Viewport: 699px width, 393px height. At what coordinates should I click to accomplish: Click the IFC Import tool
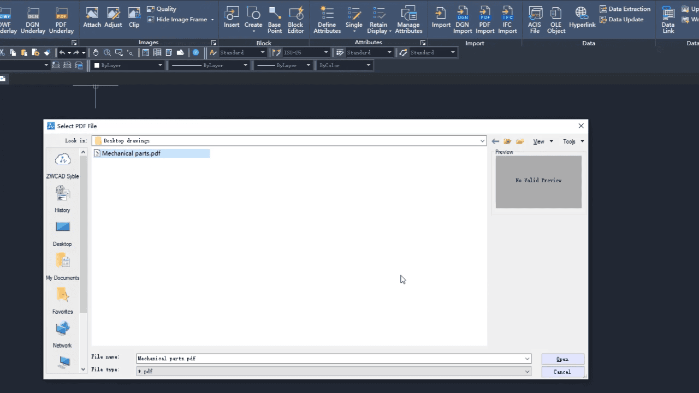[x=507, y=20]
